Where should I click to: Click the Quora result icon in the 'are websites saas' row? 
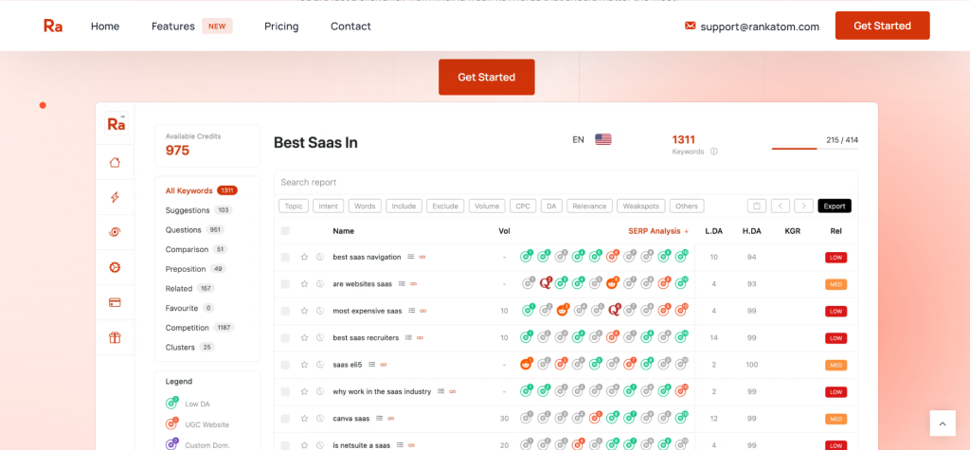[x=545, y=283]
